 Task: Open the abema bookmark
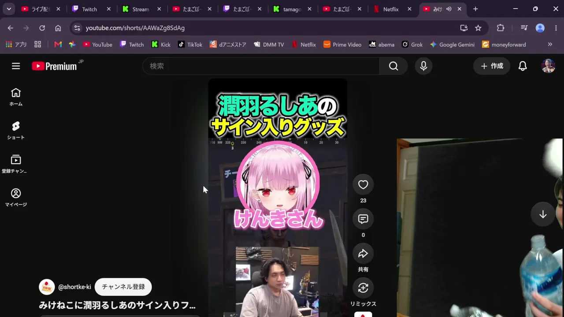[x=382, y=44]
